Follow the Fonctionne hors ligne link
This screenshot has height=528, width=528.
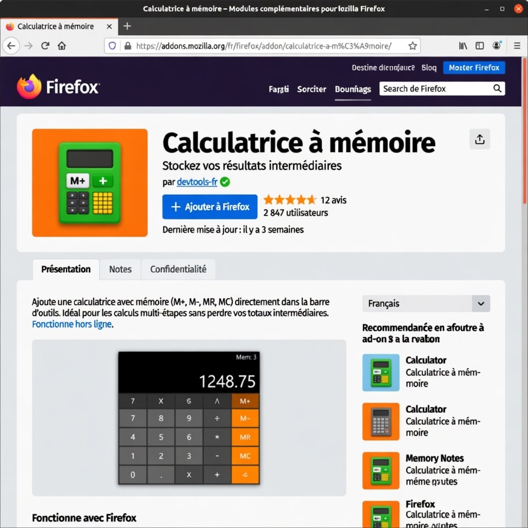point(71,324)
